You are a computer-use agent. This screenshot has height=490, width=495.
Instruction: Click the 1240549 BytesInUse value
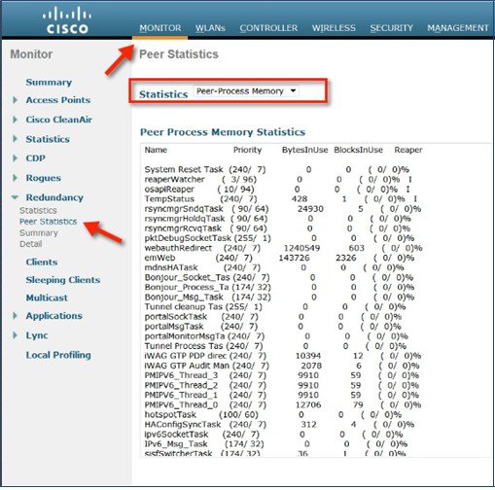[301, 248]
